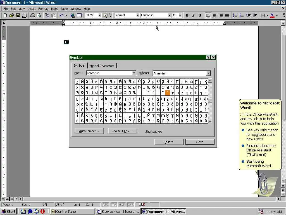Justify paragraph text
This screenshot has width=286, height=215.
[x=227, y=15]
